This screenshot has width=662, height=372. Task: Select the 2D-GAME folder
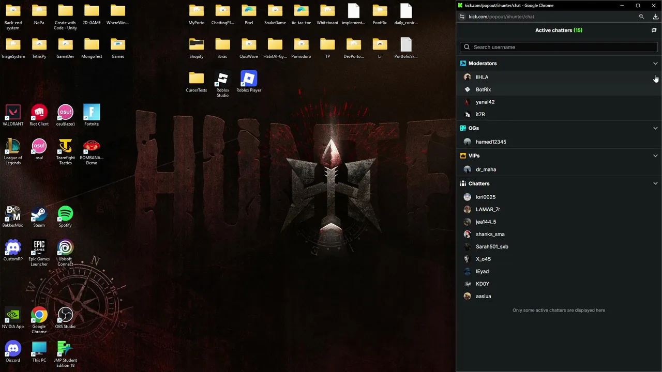click(x=92, y=14)
